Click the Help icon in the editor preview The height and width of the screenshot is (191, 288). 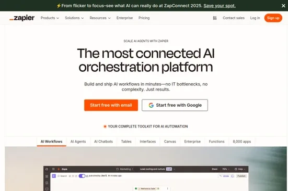click(236, 169)
